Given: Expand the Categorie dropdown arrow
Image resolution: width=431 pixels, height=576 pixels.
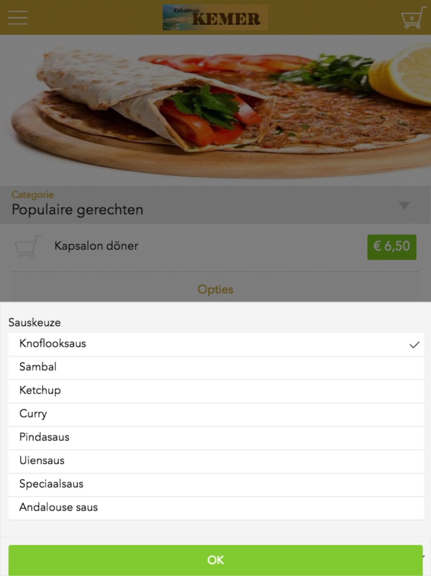Looking at the screenshot, I should click(404, 206).
